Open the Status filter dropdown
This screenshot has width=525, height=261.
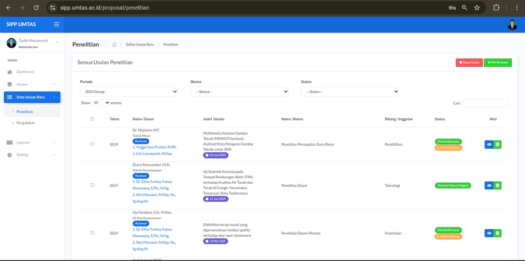pyautogui.click(x=350, y=92)
